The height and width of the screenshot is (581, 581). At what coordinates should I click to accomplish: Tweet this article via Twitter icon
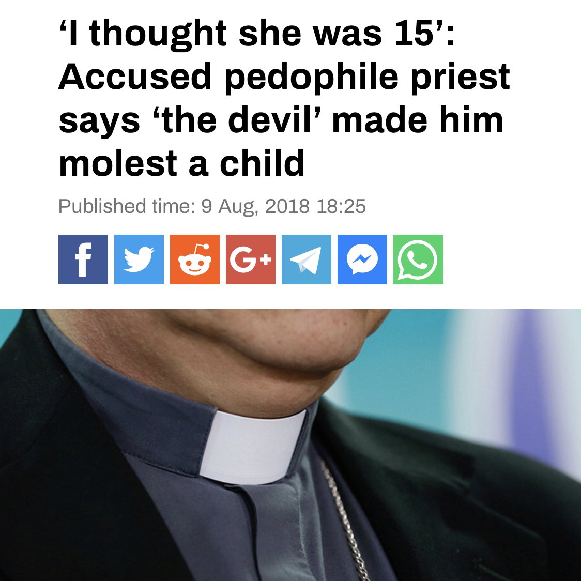click(x=139, y=259)
